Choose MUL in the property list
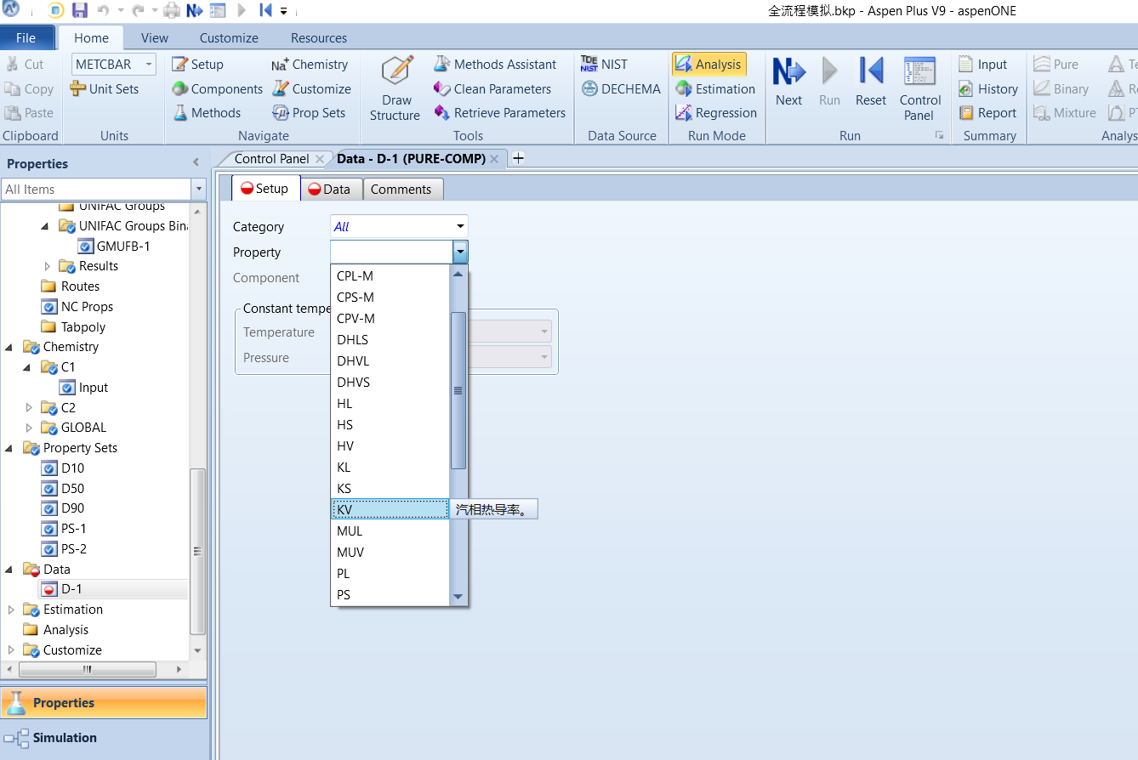This screenshot has width=1138, height=760. 390,531
